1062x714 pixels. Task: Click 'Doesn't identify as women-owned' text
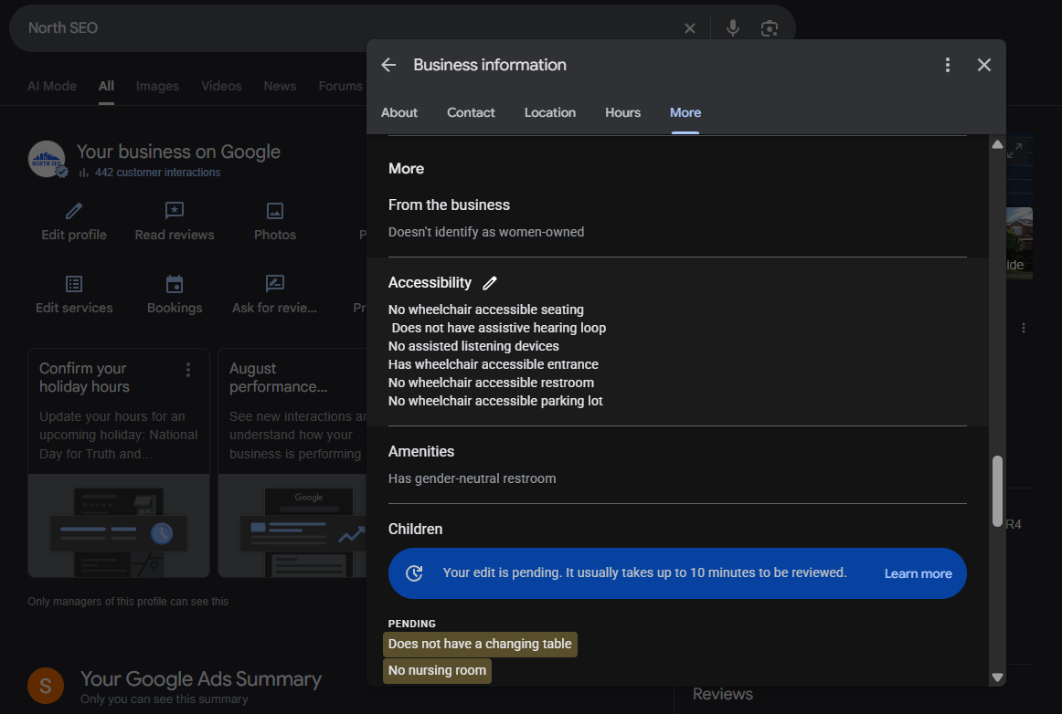(486, 232)
